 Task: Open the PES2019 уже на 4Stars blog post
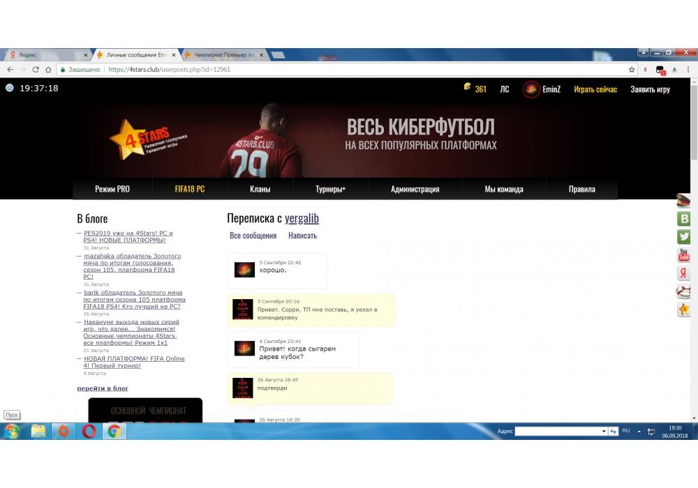point(128,236)
